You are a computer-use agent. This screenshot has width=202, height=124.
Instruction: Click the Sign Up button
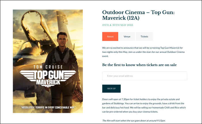111,88
